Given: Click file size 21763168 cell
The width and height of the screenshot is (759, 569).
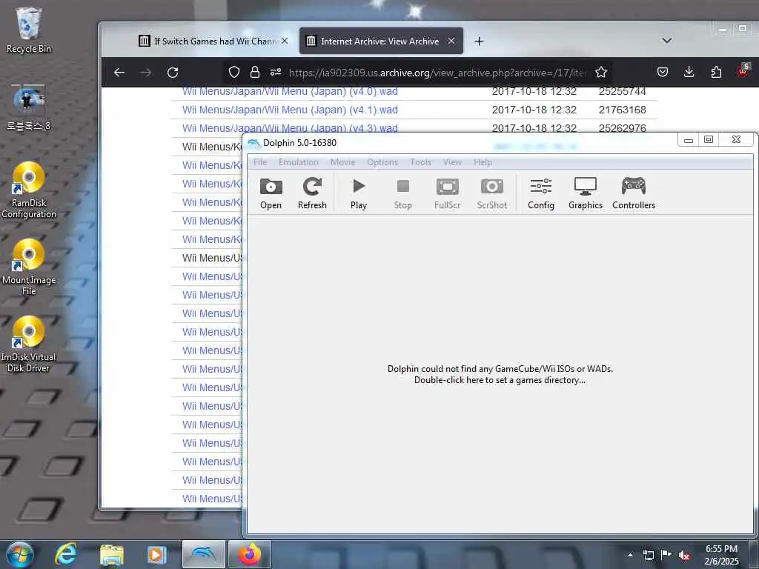Looking at the screenshot, I should 622,110.
